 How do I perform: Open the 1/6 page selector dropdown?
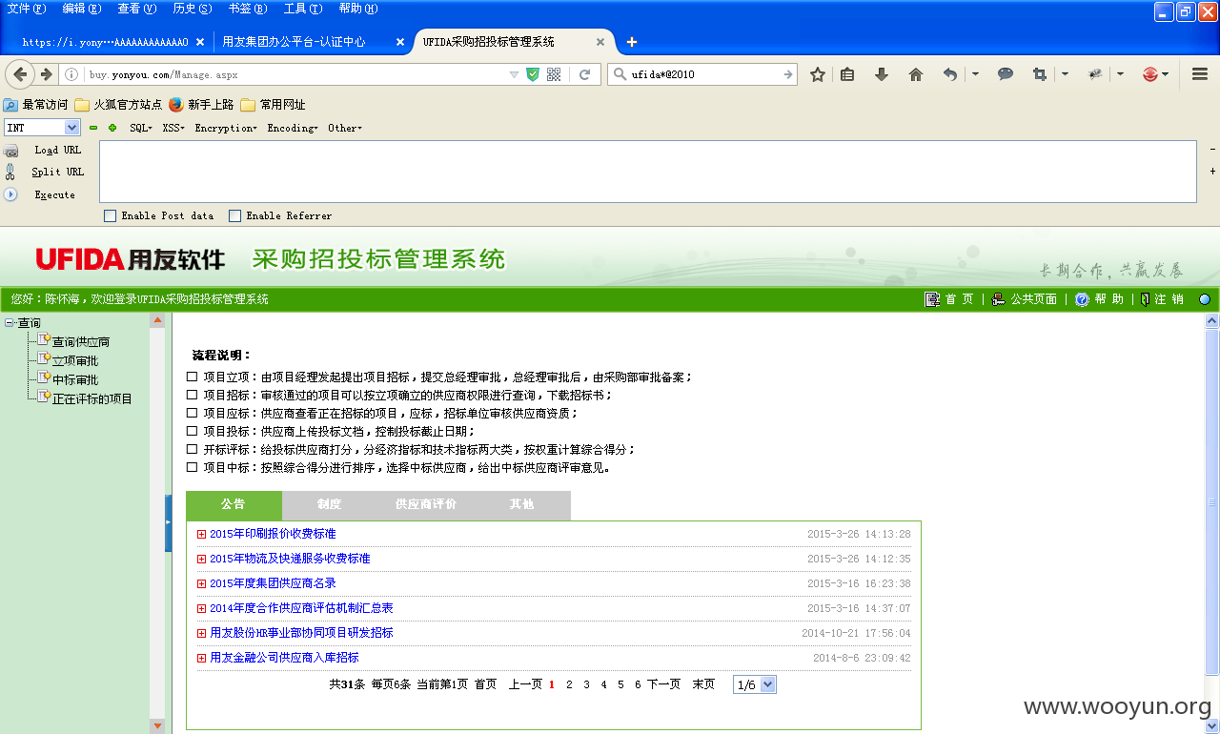point(755,684)
